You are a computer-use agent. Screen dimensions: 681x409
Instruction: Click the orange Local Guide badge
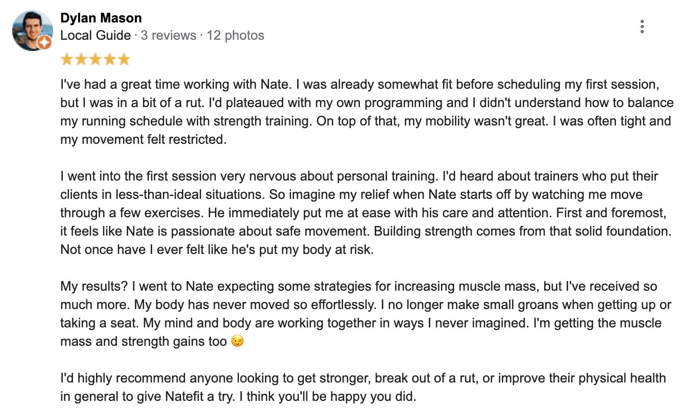44,43
